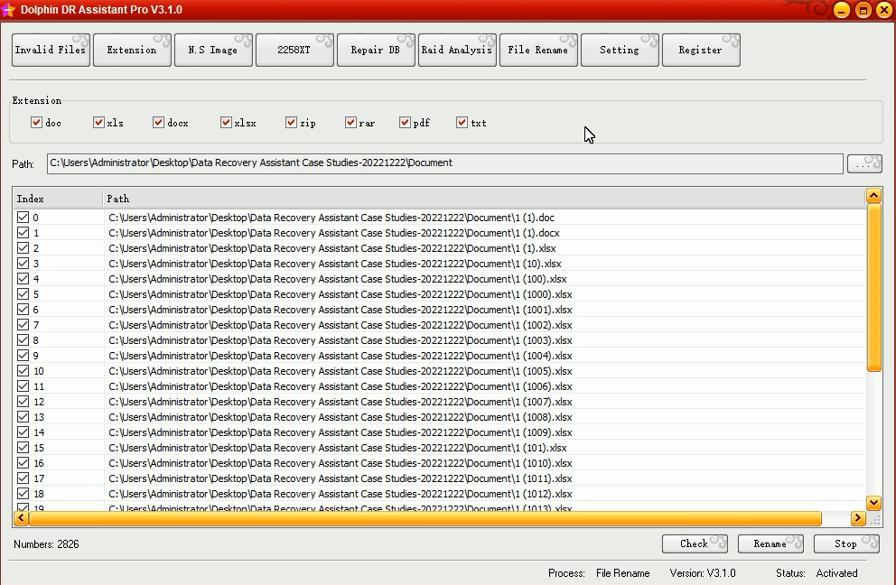This screenshot has width=896, height=585.
Task: Click the Numbers: 2826 count label
Action: 46,544
